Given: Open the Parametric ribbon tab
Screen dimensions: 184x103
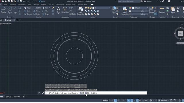Looking at the screenshot, I should pyautogui.click(x=22, y=5).
